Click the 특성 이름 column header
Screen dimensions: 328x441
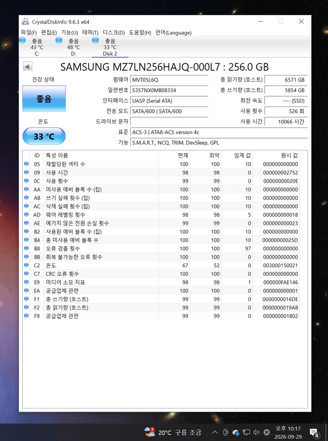tap(101, 155)
